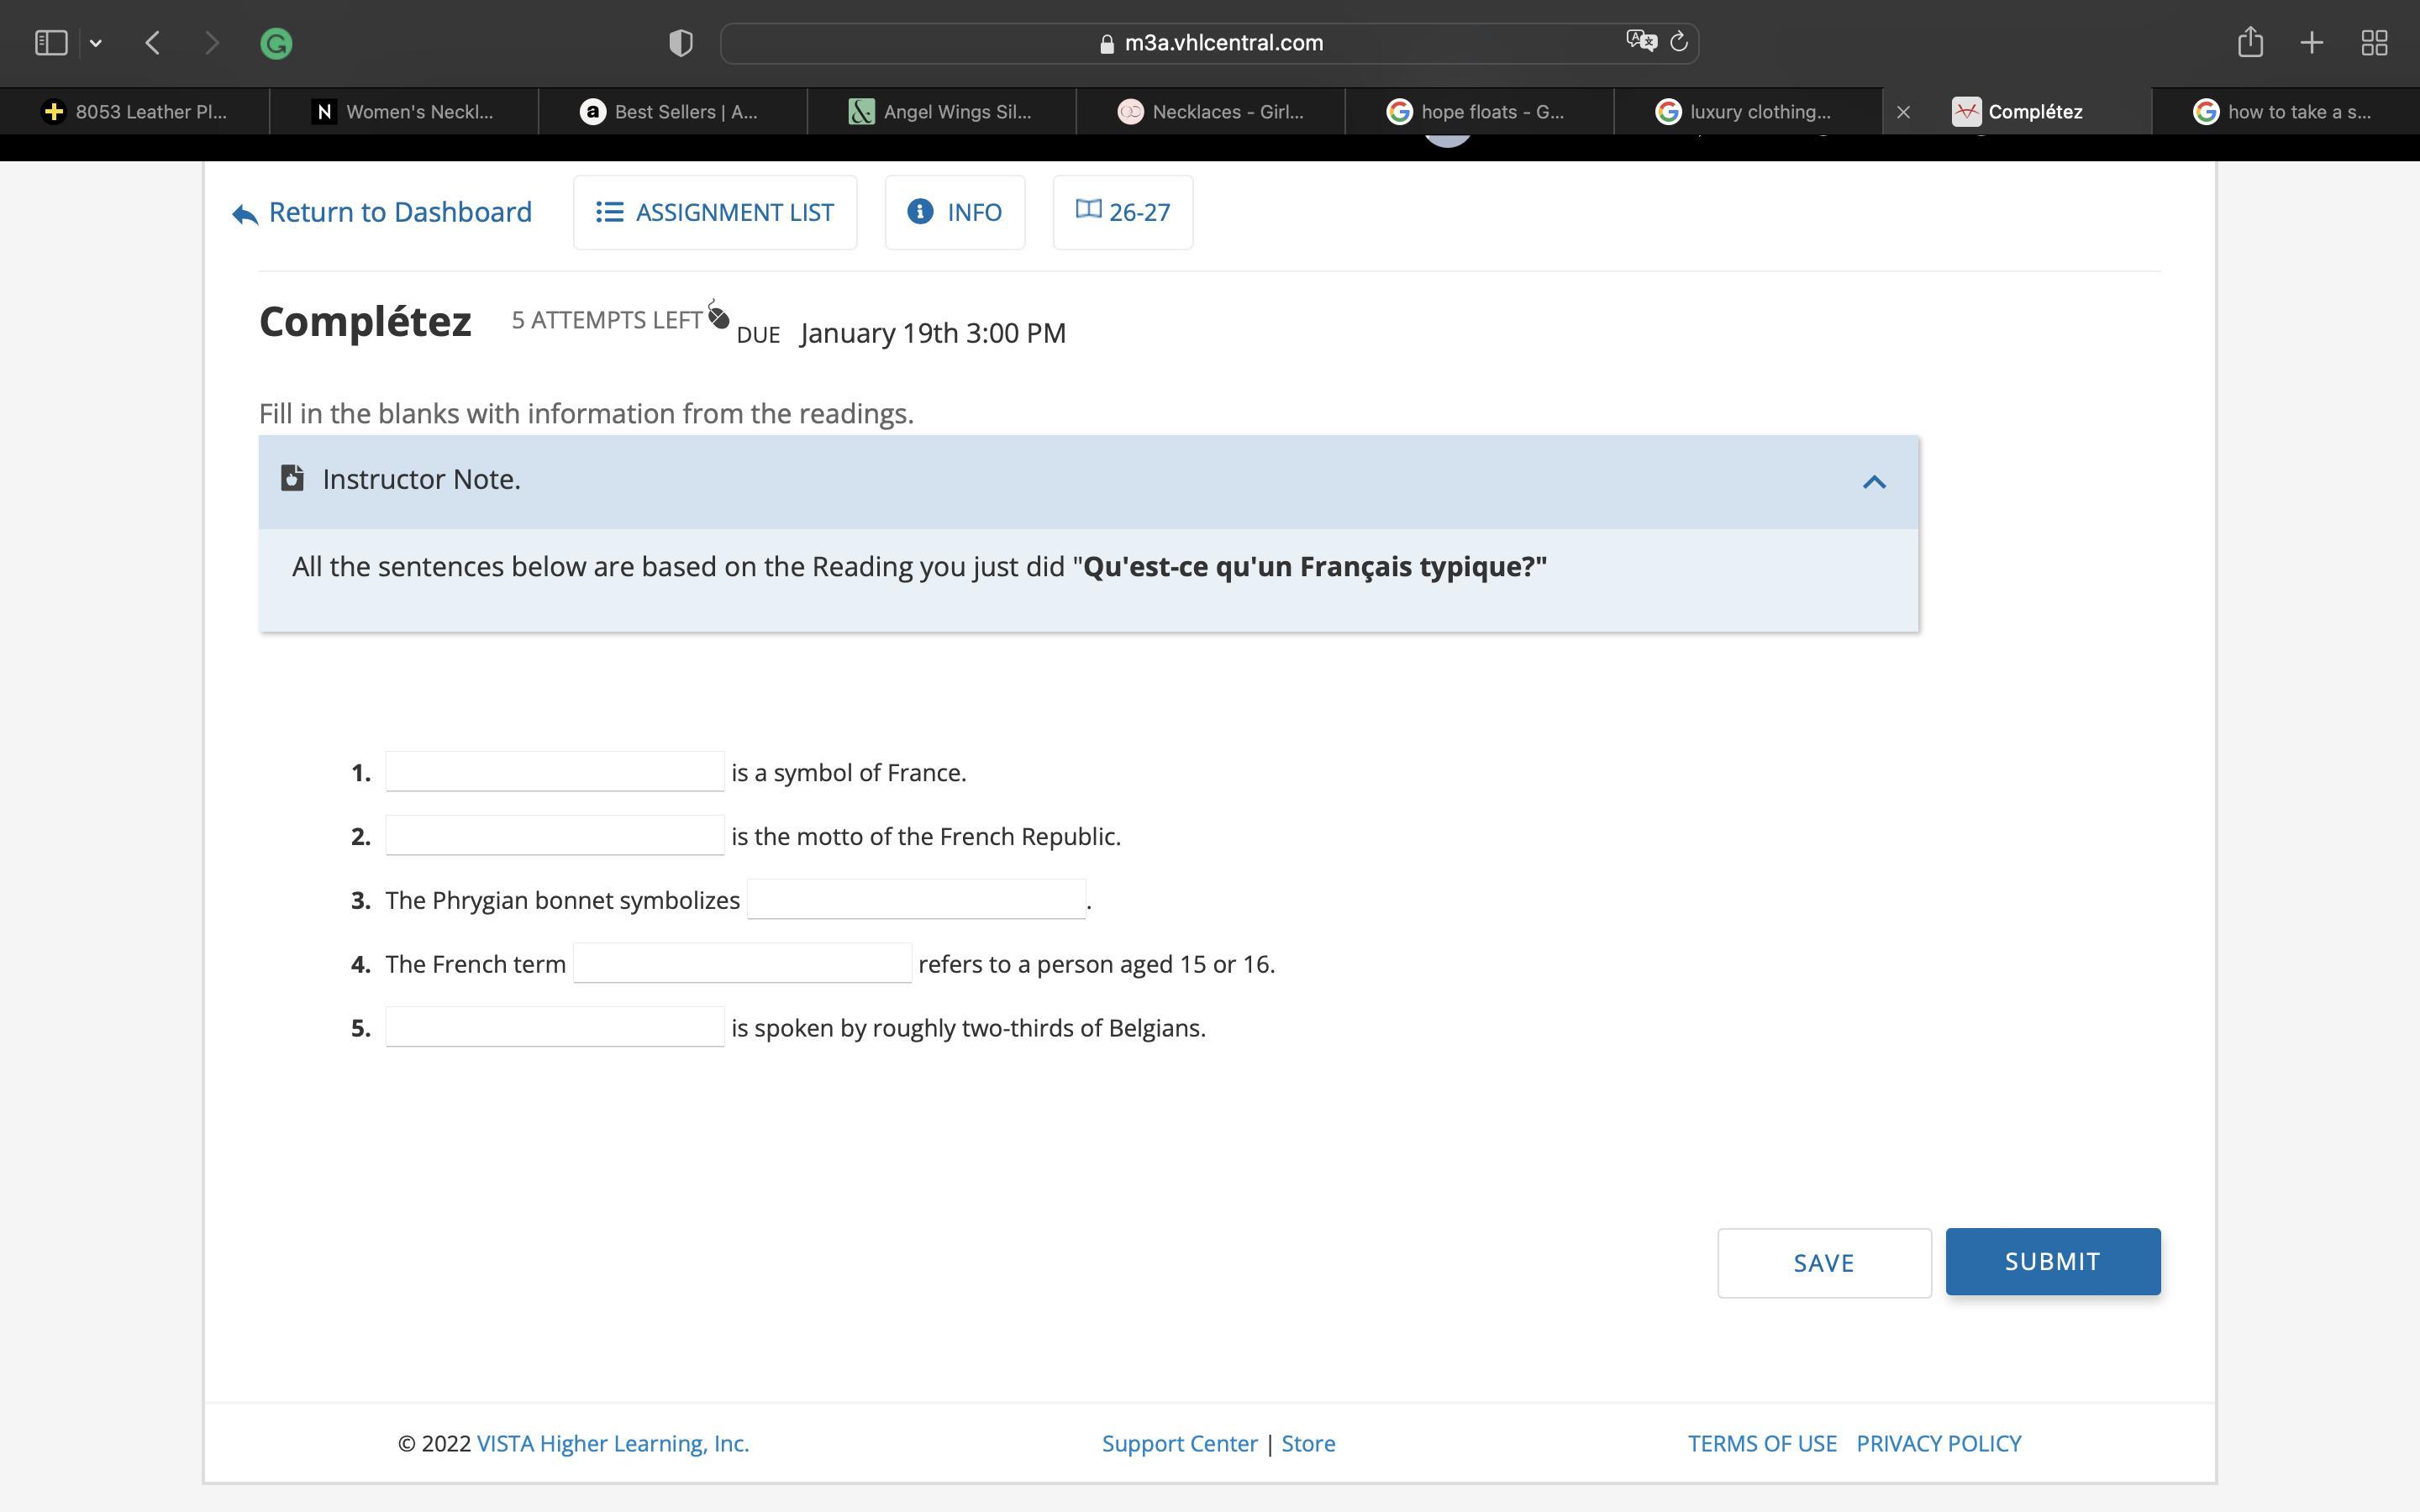Screen dimensions: 2420x1512
Task: Collapse the Instructor Note panel chevron
Action: tap(1874, 482)
